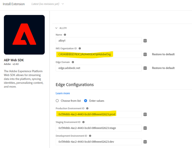This screenshot has width=192, height=148.
Task: Click the AEP Web SDK Adobe logo thumbnail
Action: 24,35
